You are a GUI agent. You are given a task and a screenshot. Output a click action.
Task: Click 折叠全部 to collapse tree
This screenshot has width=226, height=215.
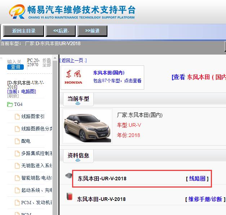pos(46,63)
